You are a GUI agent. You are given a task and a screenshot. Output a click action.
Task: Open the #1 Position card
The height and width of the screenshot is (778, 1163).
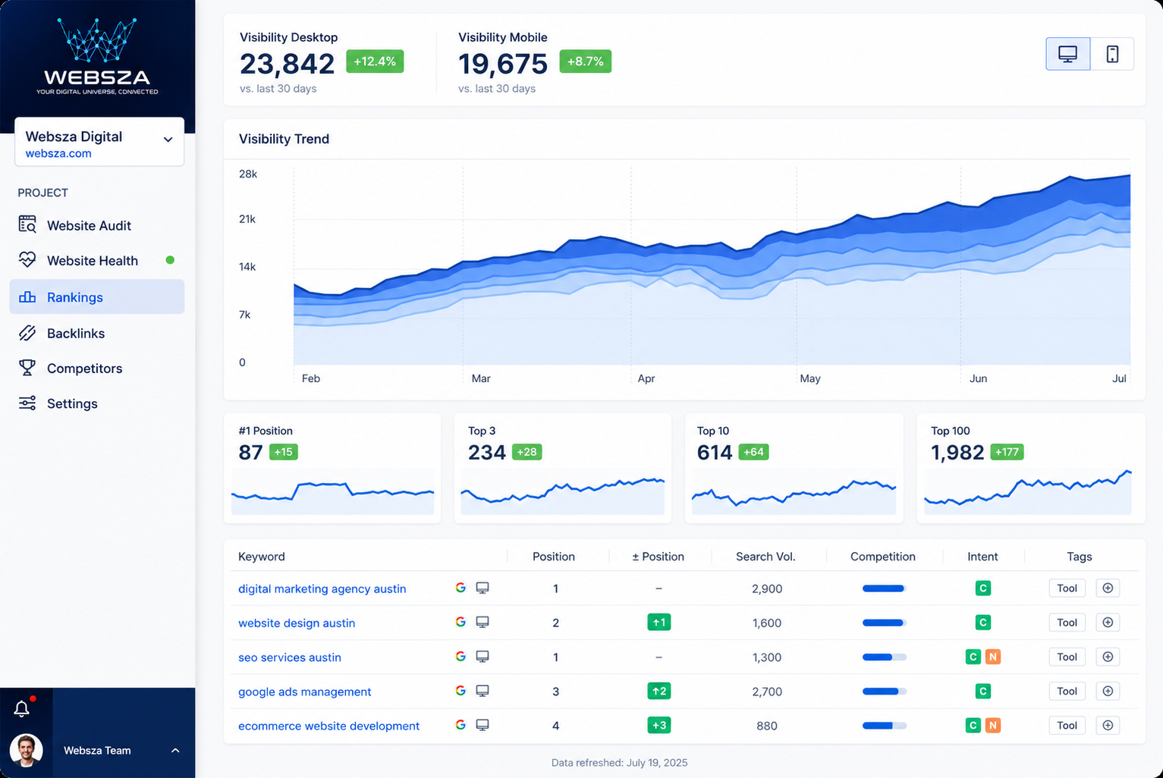[x=332, y=468]
